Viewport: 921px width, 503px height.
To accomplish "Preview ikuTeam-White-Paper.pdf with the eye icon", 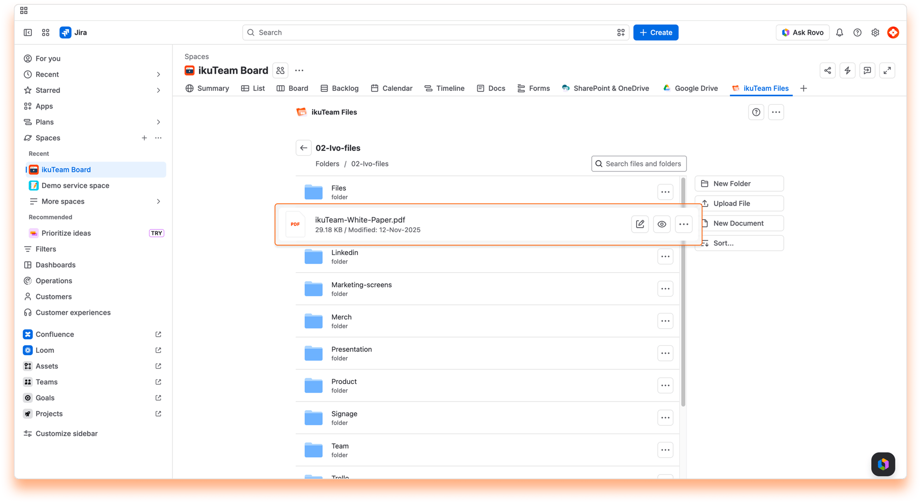I will pos(662,224).
